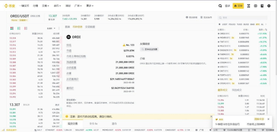Open the download app icon in header

click(249, 6)
